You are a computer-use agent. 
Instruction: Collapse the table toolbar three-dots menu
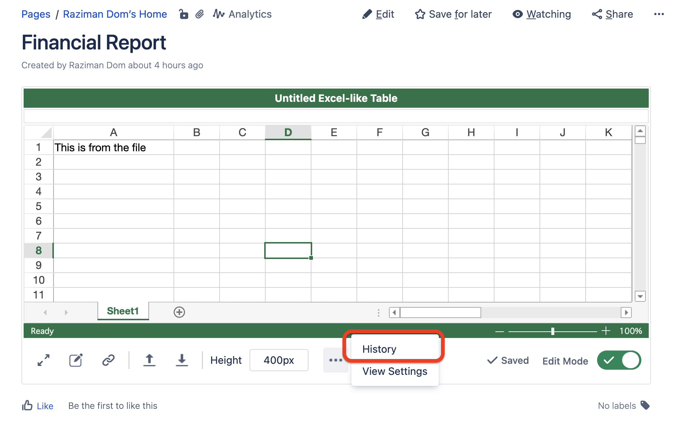335,360
